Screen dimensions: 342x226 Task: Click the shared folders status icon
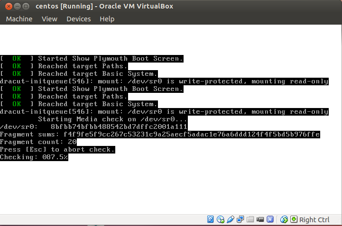point(250,219)
